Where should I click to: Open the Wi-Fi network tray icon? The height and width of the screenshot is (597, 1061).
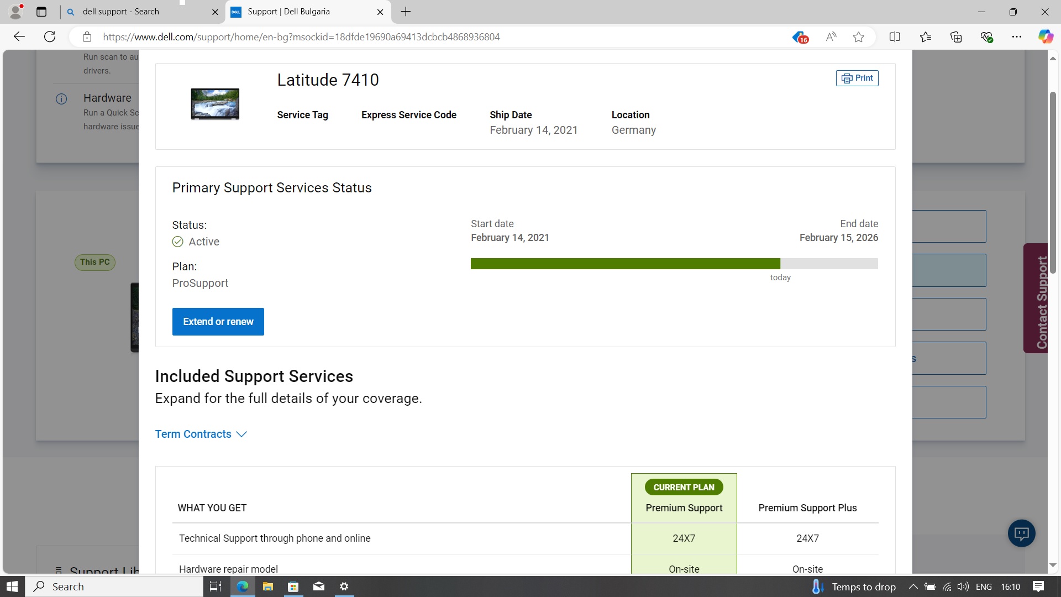947,586
